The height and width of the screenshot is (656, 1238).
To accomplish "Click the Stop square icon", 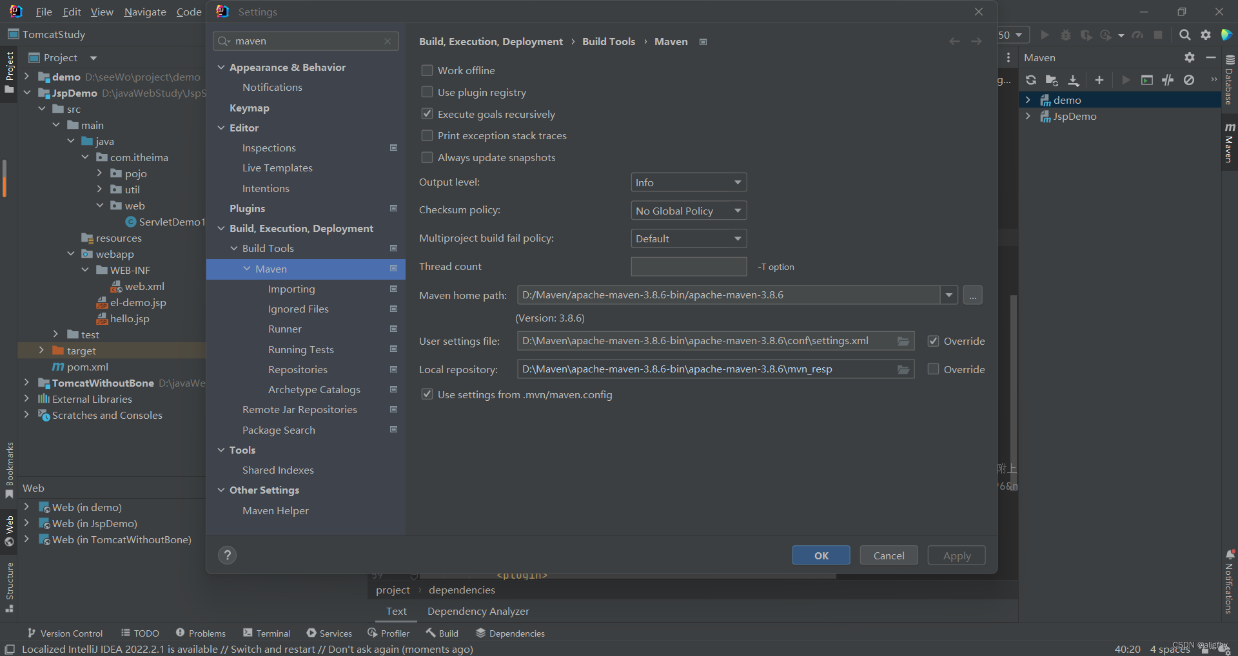I will (1158, 35).
